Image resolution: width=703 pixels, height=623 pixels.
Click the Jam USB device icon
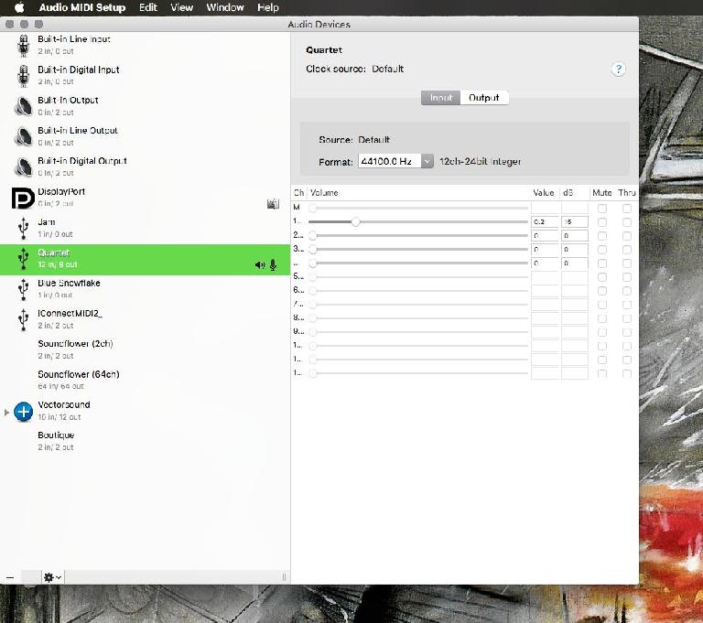(23, 228)
